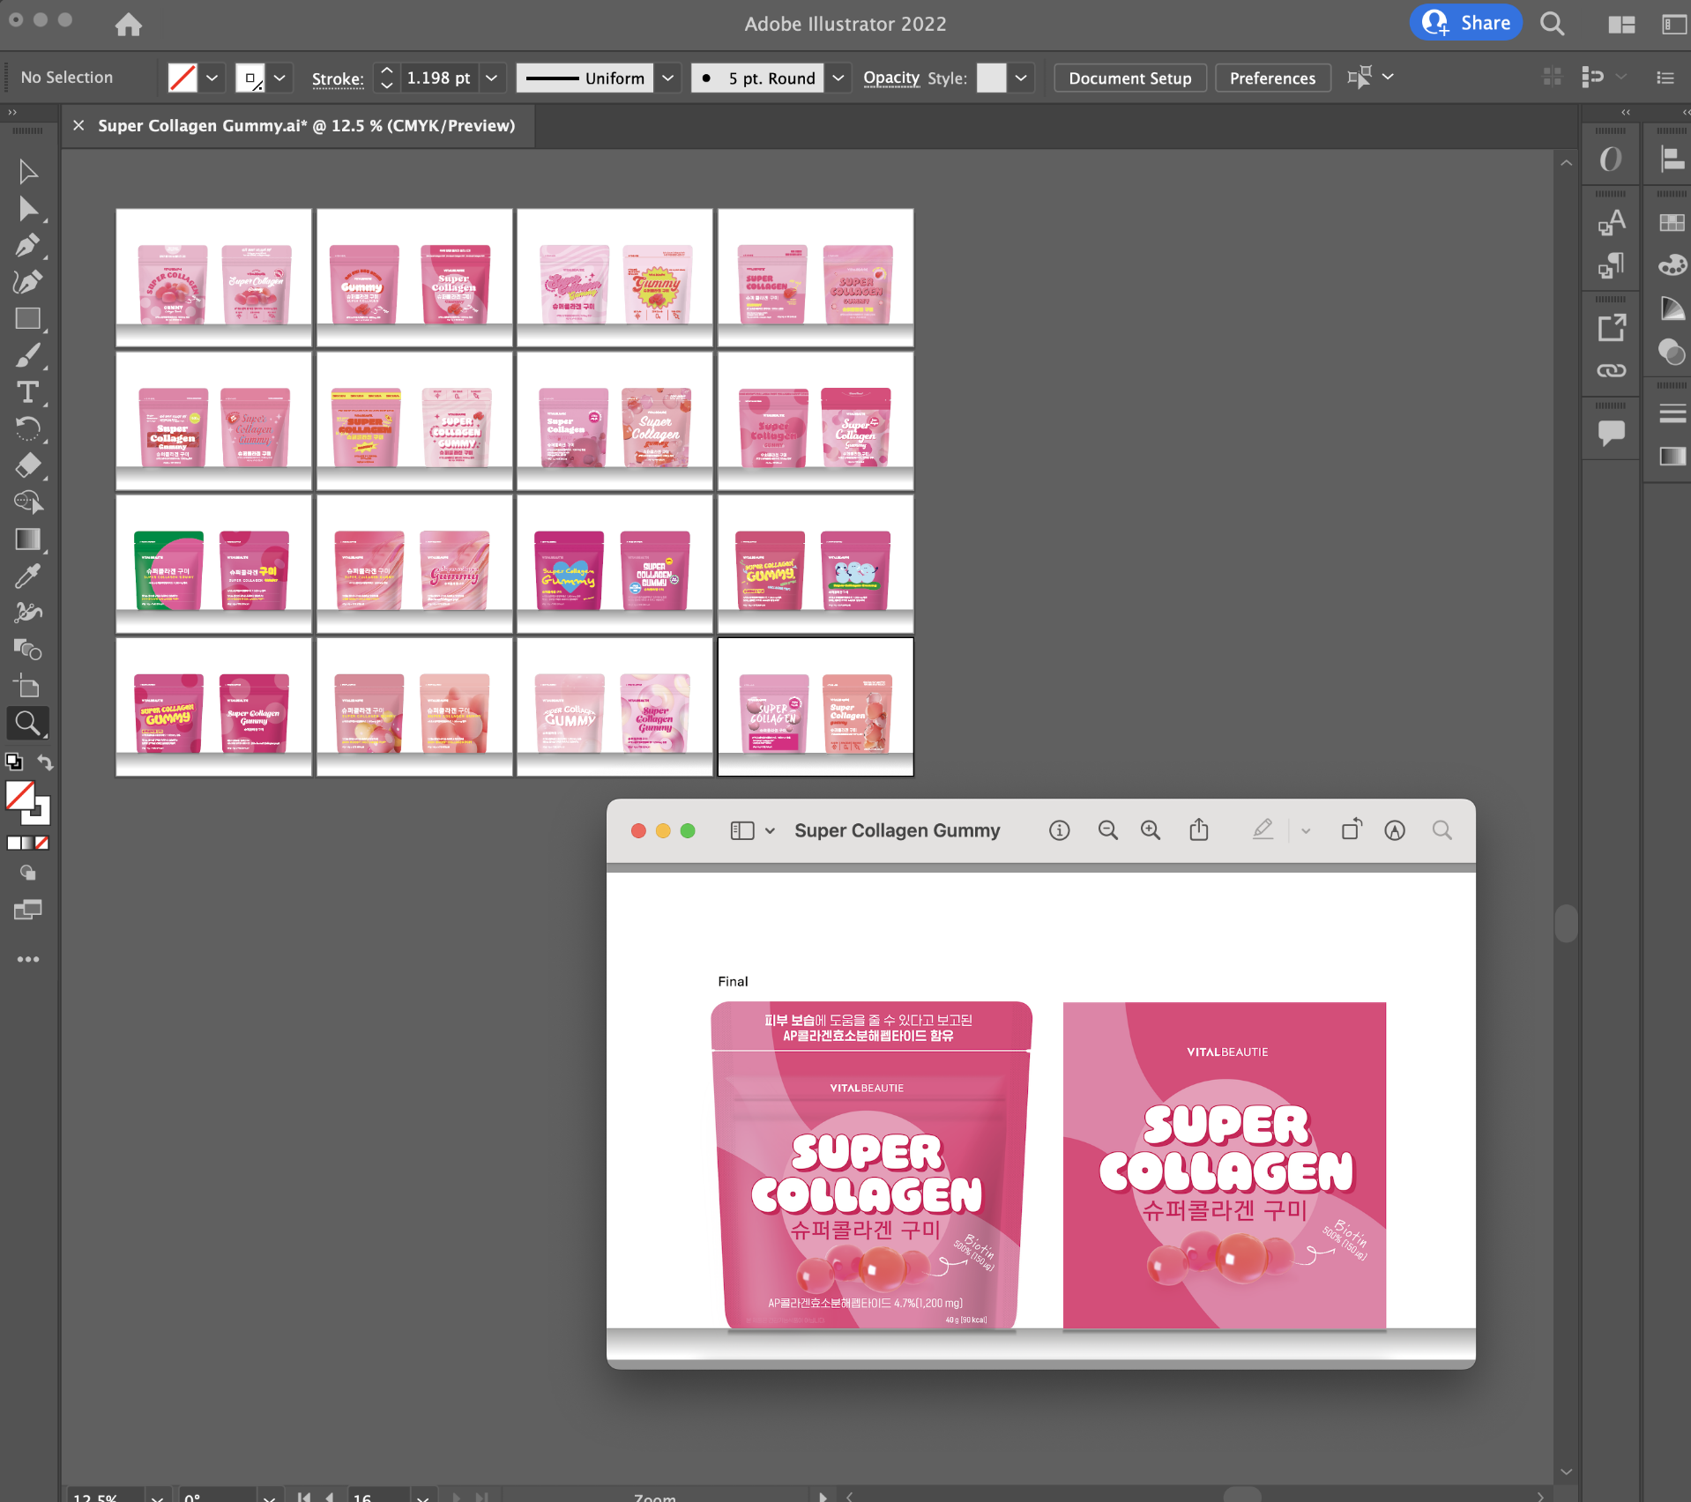Screen dimensions: 1691x1502
Task: Close the Super Collagen Gummy.ai tab
Action: coord(78,125)
